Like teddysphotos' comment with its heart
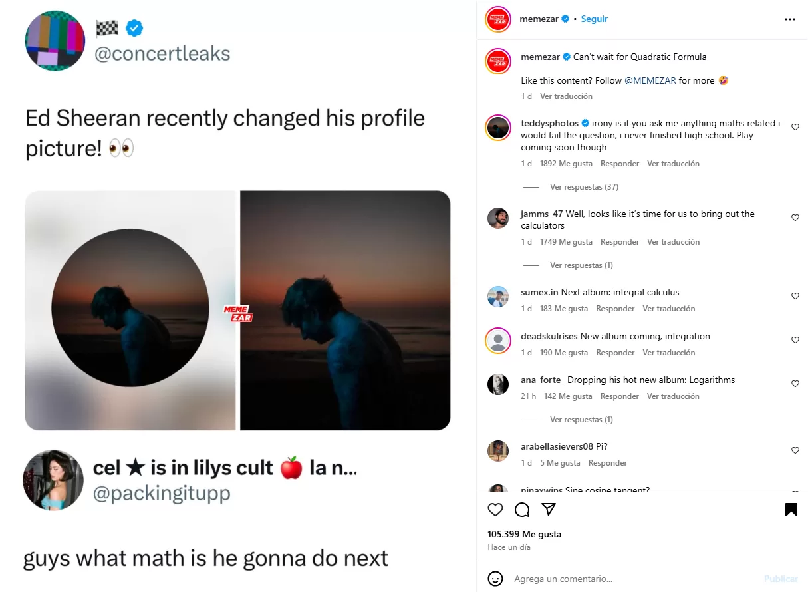The width and height of the screenshot is (808, 592). pyautogui.click(x=795, y=126)
